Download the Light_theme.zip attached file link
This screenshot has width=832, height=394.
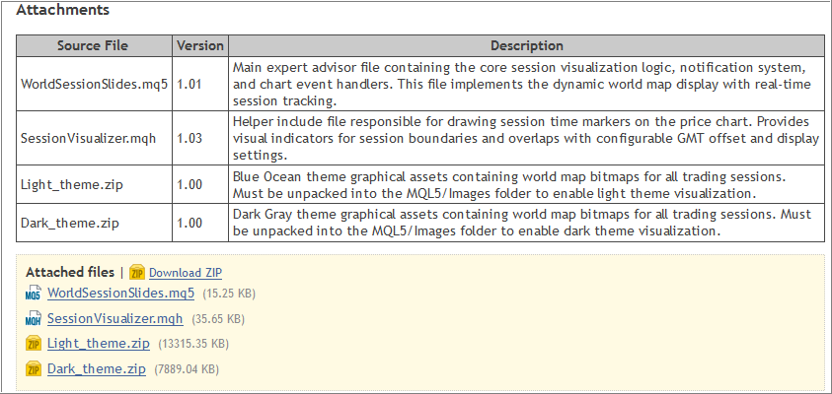98,344
